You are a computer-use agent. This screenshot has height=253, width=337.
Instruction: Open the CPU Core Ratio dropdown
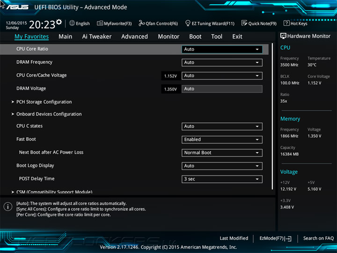tap(222, 49)
